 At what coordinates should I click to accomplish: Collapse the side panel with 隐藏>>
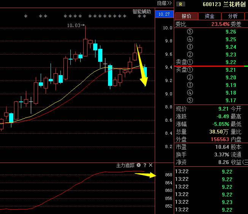pyautogui.click(x=164, y=3)
